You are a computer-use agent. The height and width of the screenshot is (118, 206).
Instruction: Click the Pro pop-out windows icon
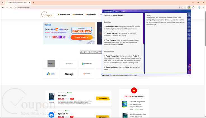click(189, 67)
